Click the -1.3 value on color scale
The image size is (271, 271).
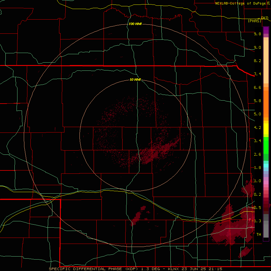click(256, 221)
